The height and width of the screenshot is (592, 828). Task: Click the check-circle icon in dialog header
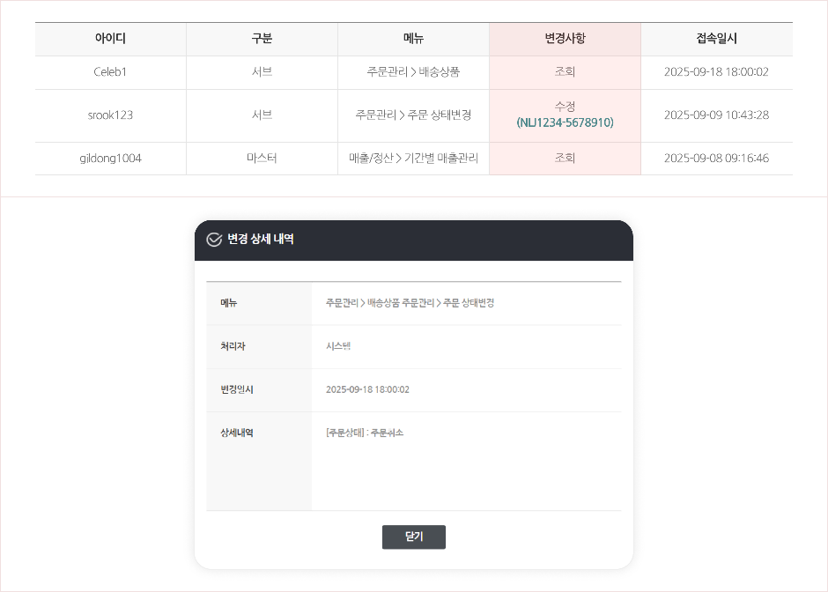[x=214, y=240]
